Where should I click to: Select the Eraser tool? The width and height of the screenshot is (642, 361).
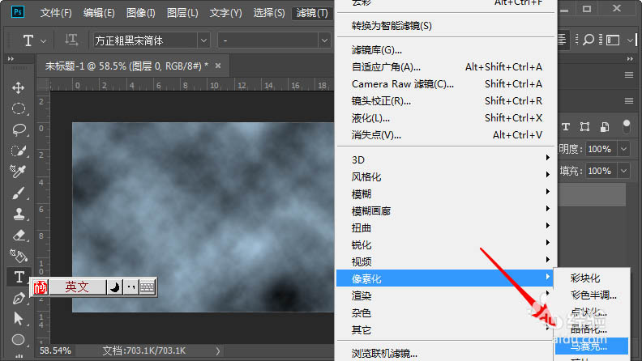click(18, 235)
